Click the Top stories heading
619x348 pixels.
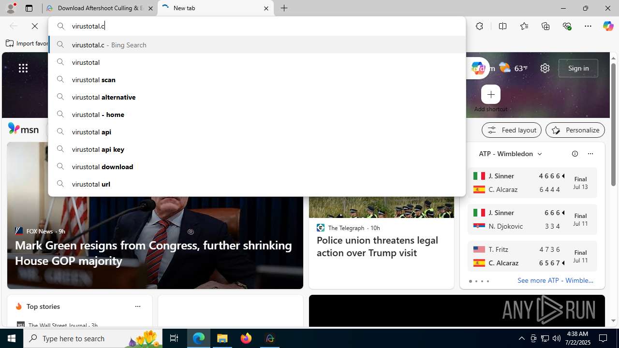pos(43,306)
